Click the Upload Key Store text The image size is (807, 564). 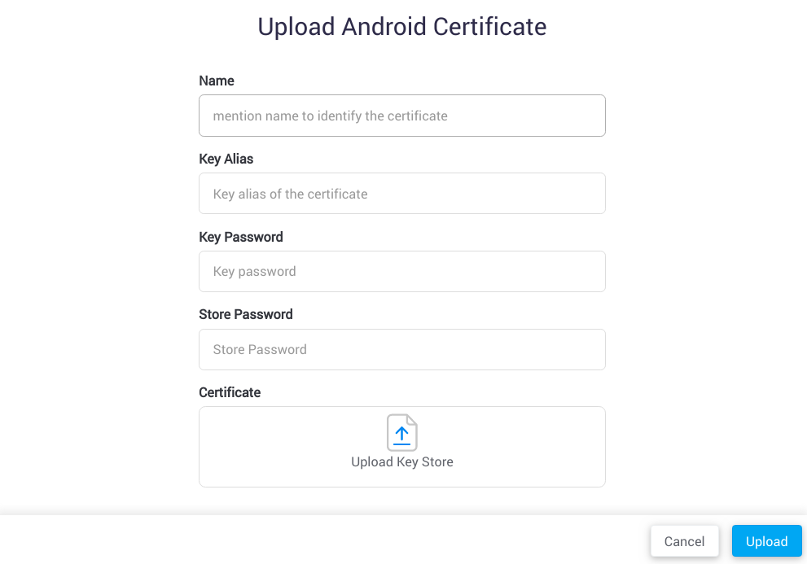401,461
